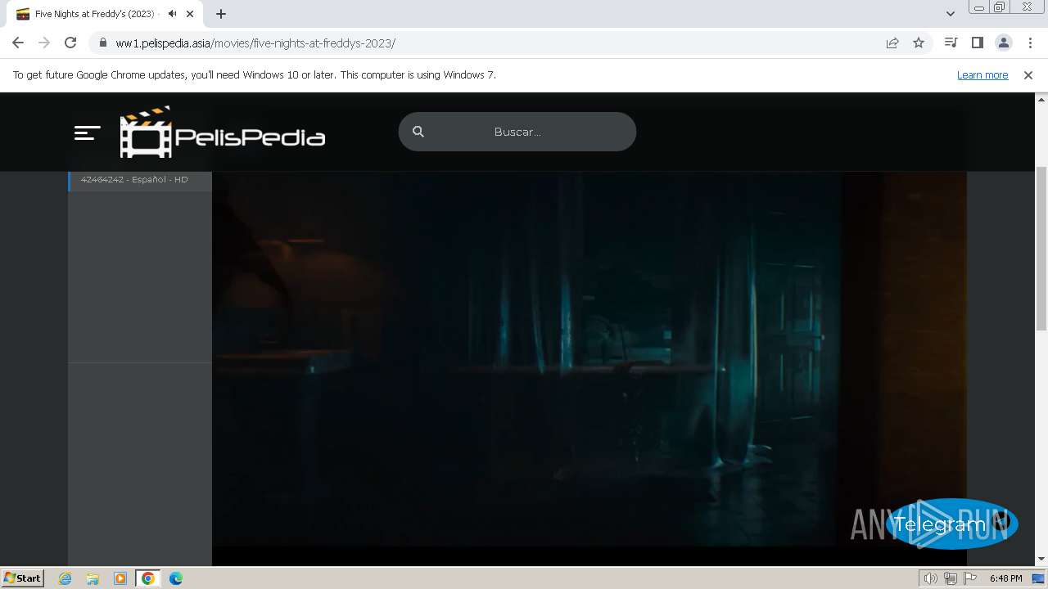
Task: Go back to the previous page
Action: (18, 43)
